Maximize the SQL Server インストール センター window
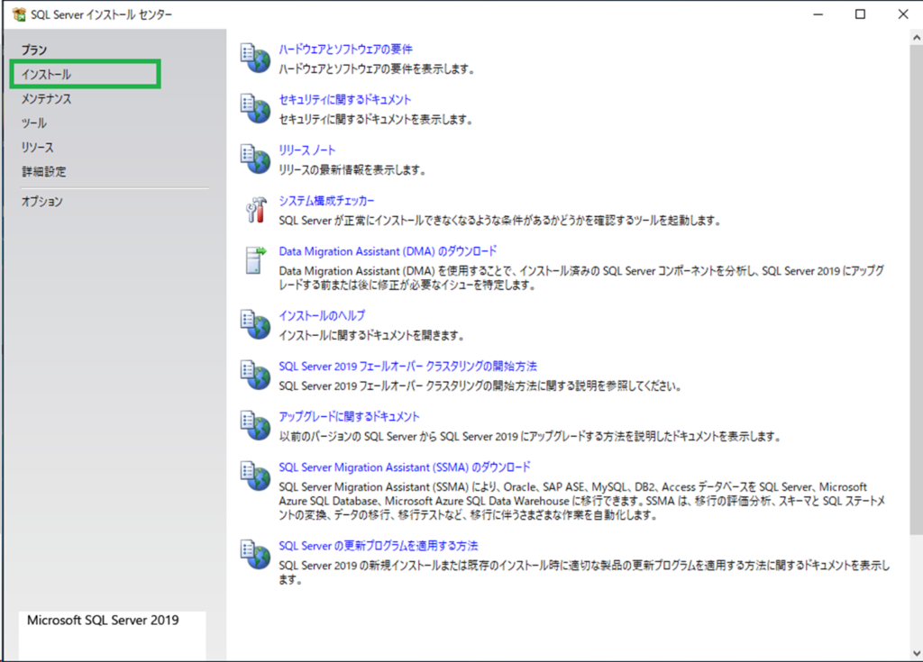This screenshot has height=662, width=923. point(860,14)
